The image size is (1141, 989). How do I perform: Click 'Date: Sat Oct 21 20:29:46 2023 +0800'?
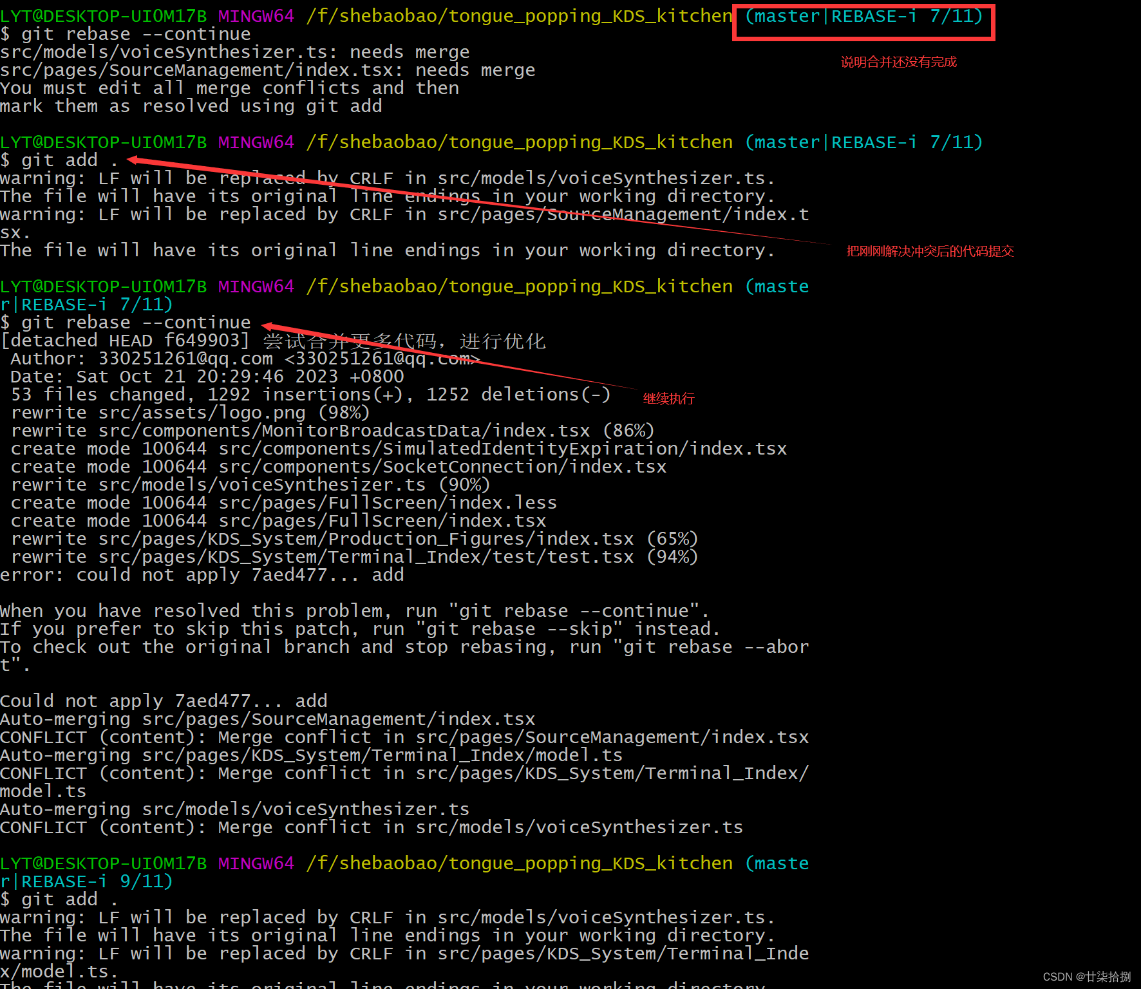pos(207,377)
